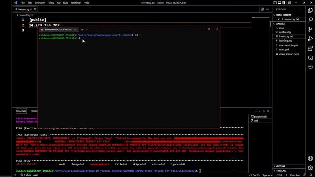Open Explorer views and more actions ellipsis
Image resolution: width=315 pixels, height=177 pixels.
point(301,9)
